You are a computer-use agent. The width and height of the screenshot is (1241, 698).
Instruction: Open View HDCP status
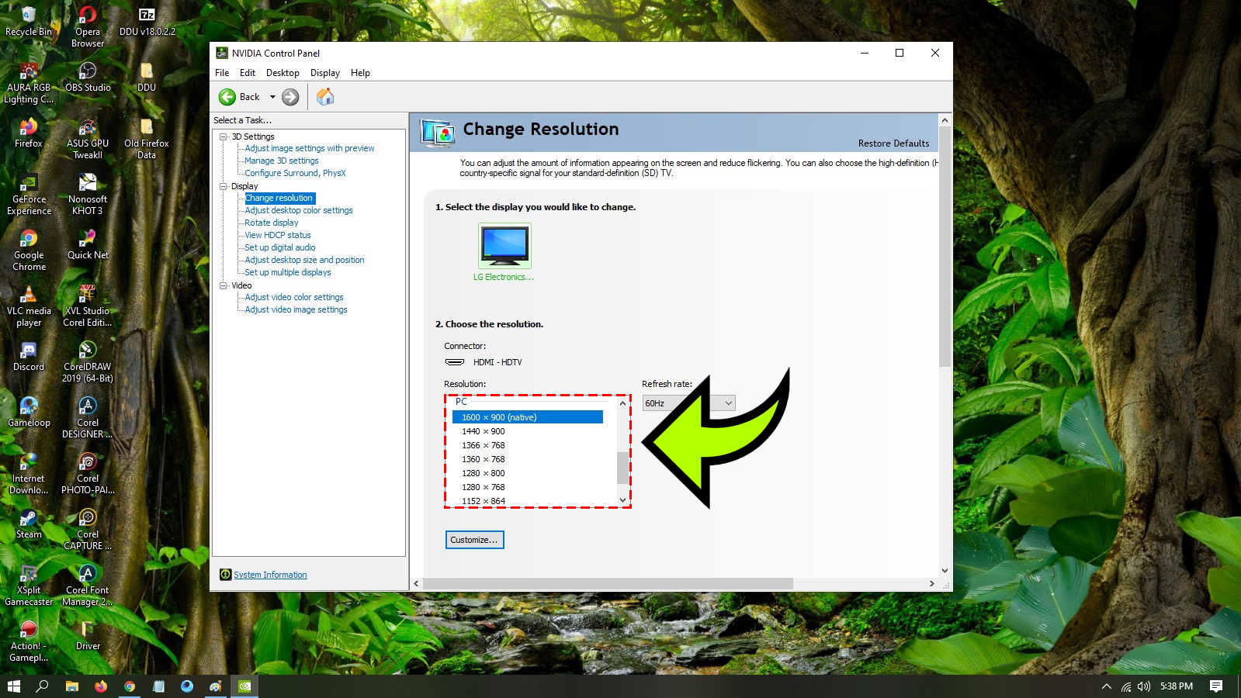coord(278,235)
